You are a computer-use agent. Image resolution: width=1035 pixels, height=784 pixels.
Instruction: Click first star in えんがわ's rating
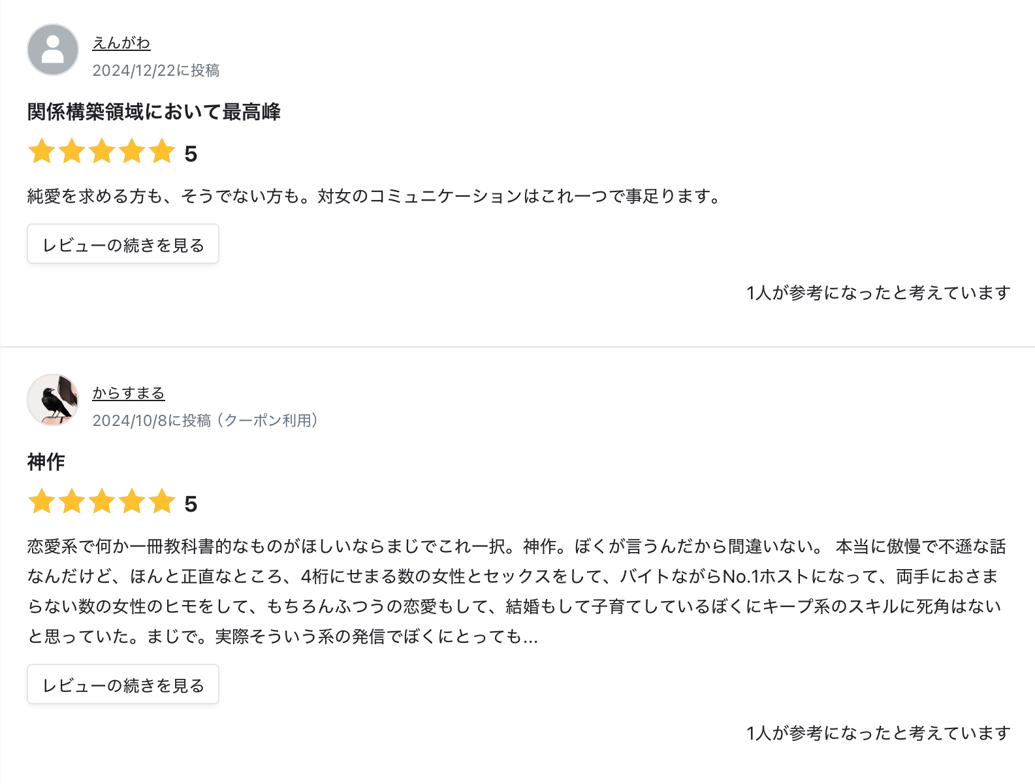point(42,152)
